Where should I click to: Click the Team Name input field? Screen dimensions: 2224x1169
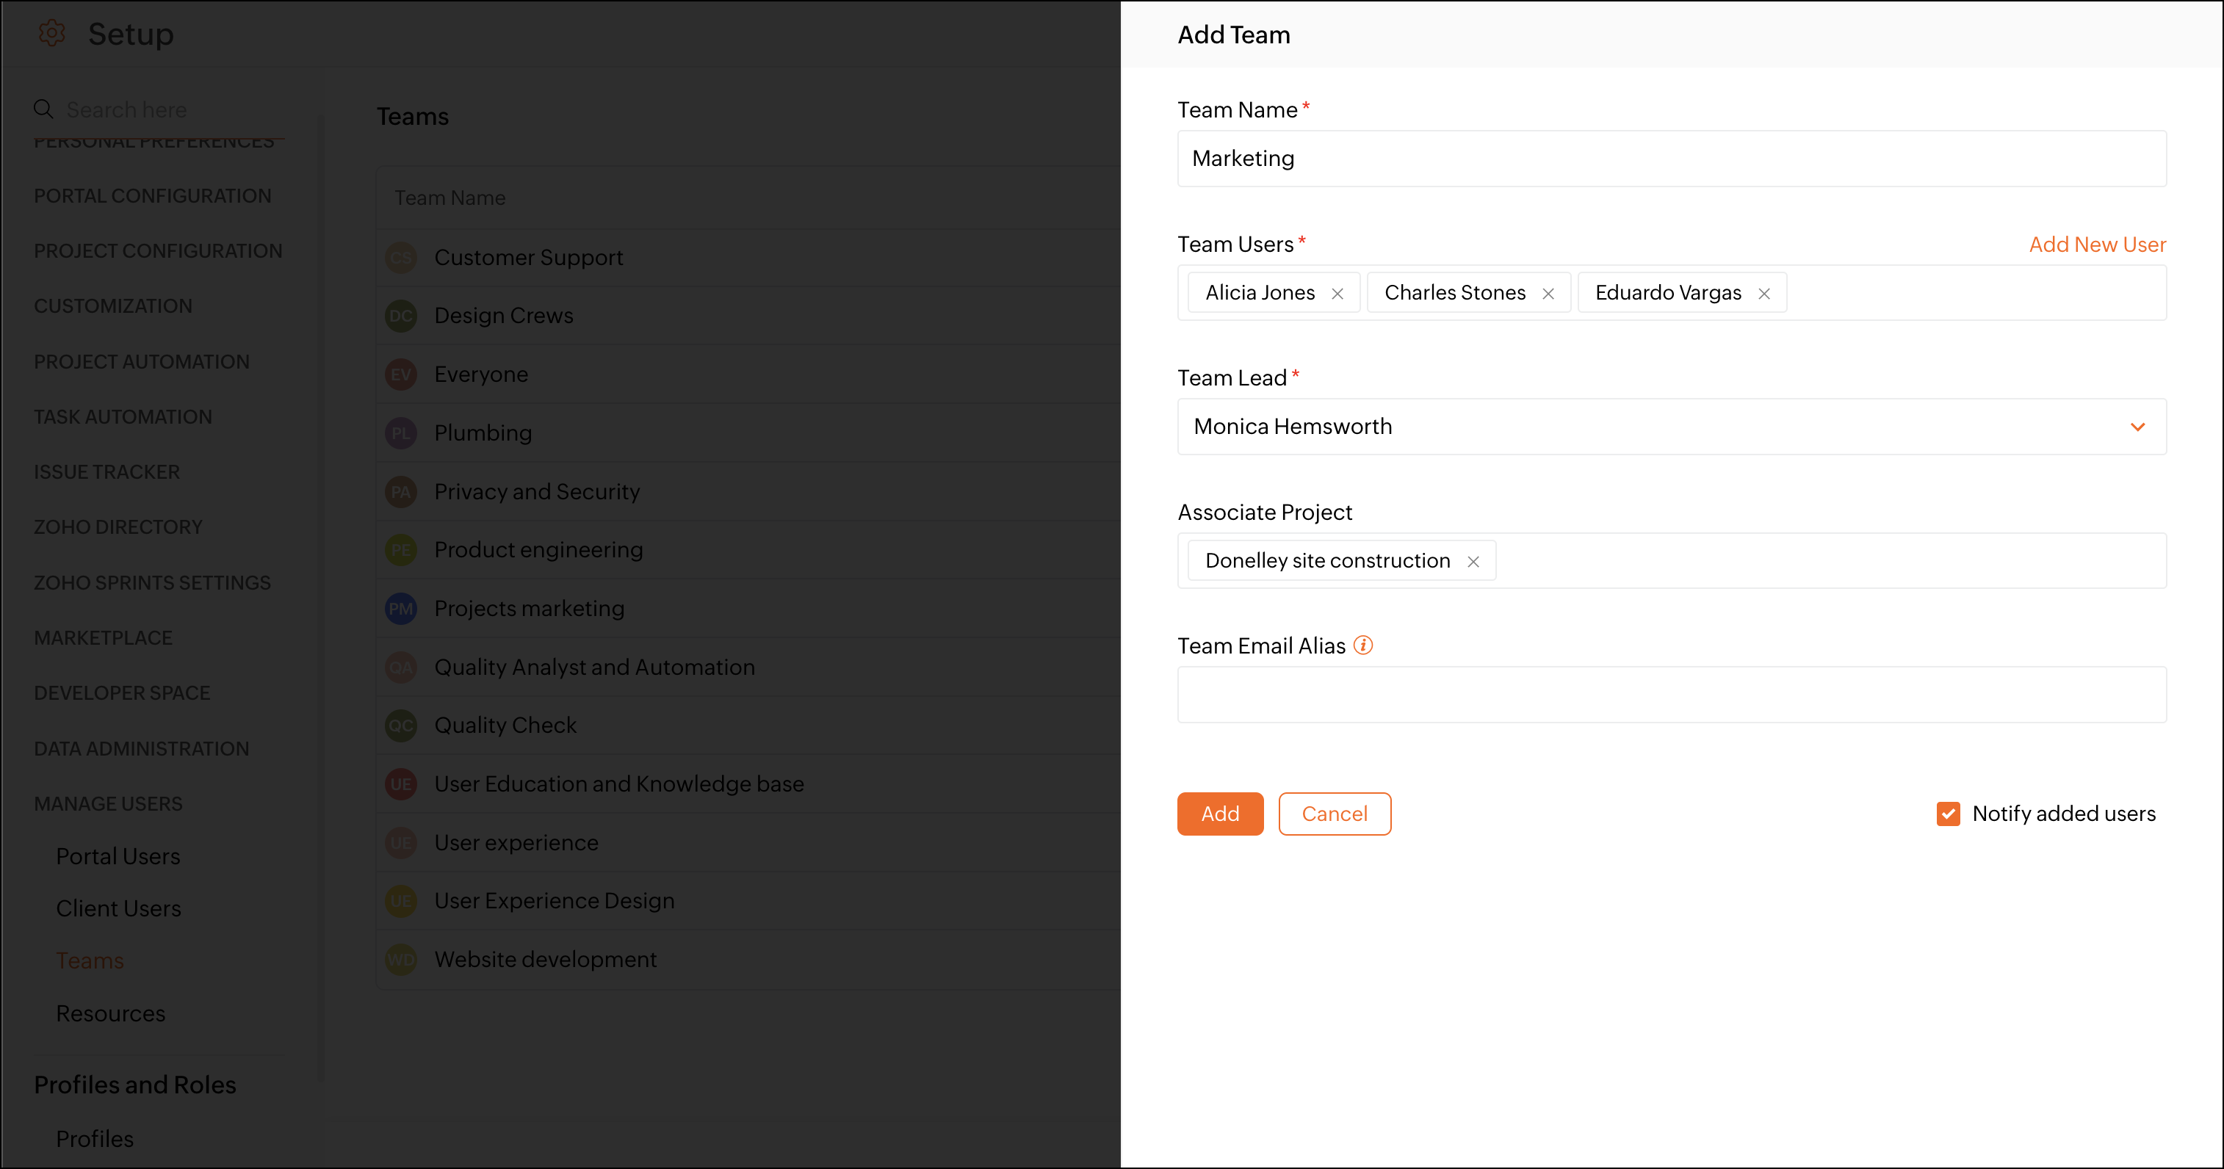pos(1671,159)
